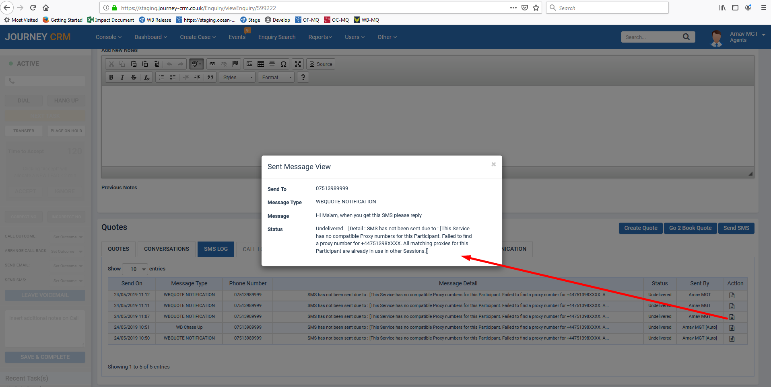
Task: Open the Arnav MGT account dropdown
Action: tap(747, 37)
